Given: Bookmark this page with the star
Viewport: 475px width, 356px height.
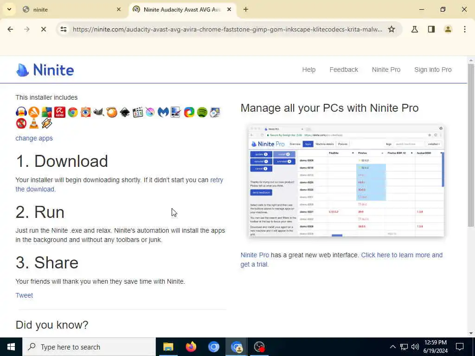Looking at the screenshot, I should [392, 29].
